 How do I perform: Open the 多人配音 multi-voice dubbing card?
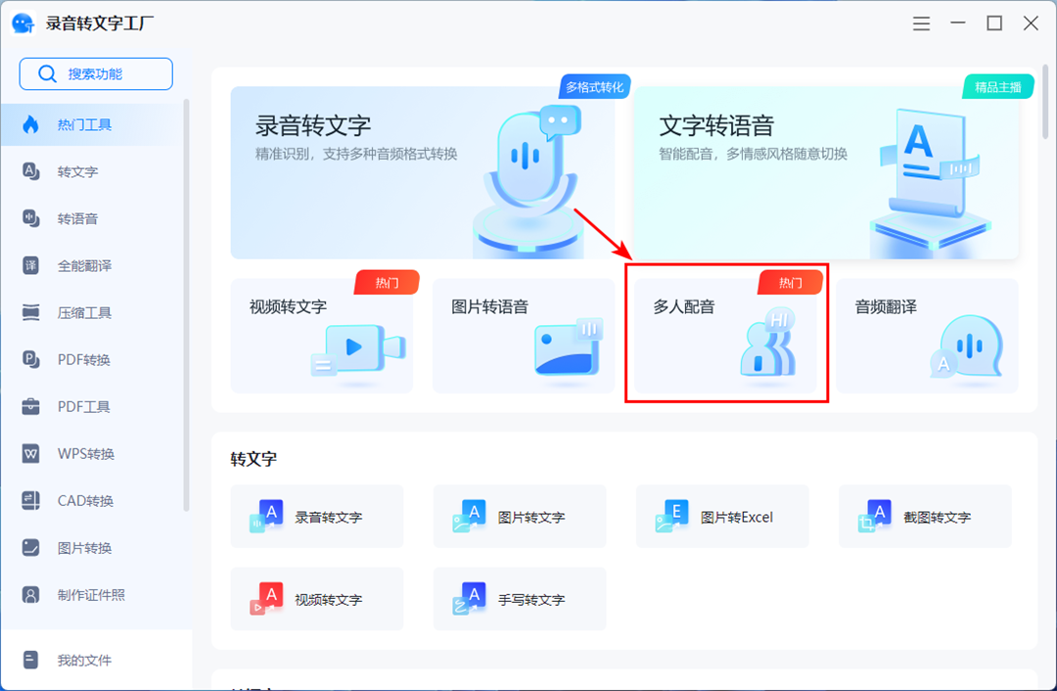point(726,335)
